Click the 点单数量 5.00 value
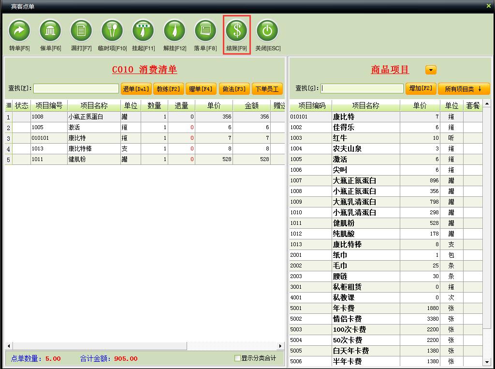This screenshot has height=369, width=495. coord(53,358)
